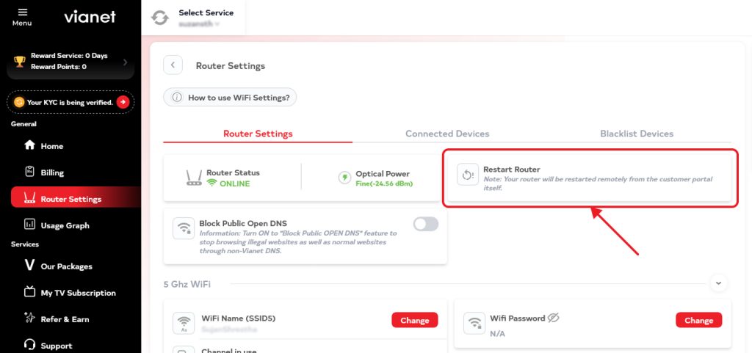Click the refresh service icon
The width and height of the screenshot is (752, 353).
[159, 18]
